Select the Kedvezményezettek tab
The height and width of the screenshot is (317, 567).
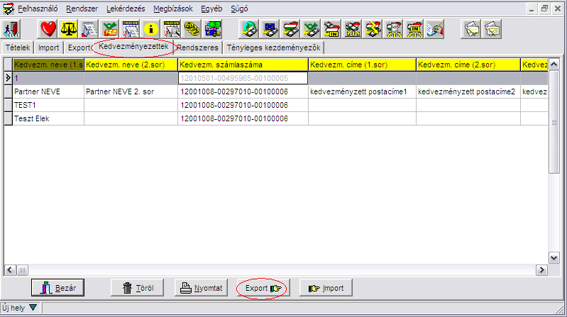click(x=133, y=47)
